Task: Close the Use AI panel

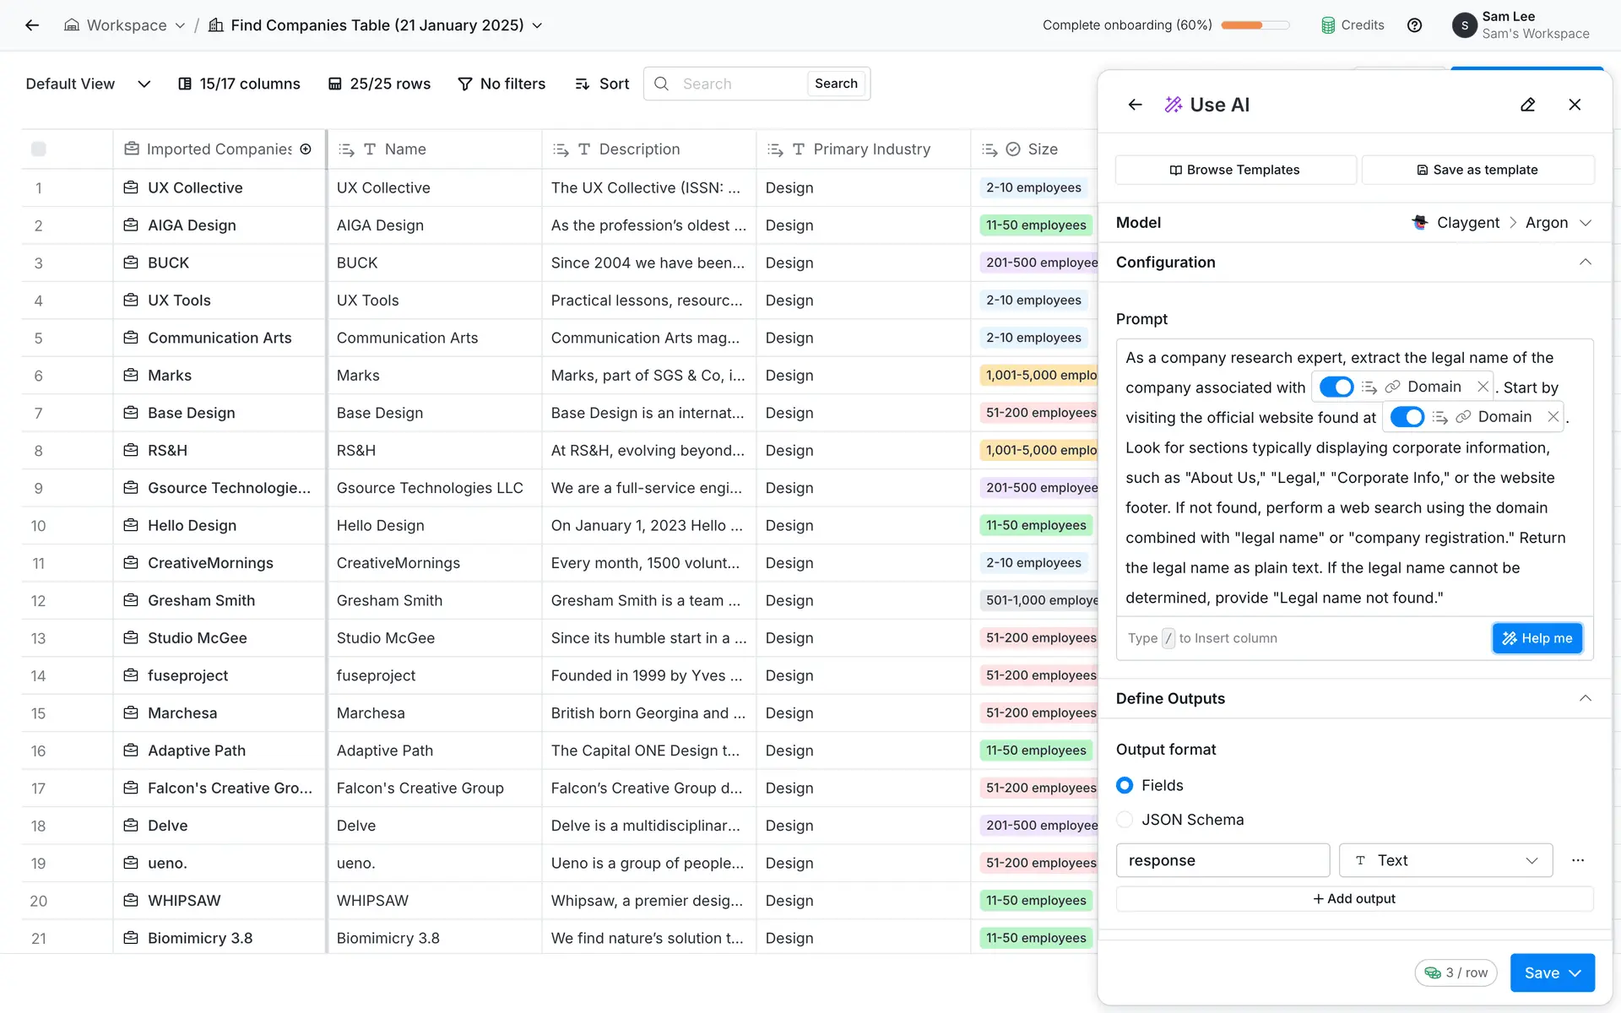Action: (1575, 105)
